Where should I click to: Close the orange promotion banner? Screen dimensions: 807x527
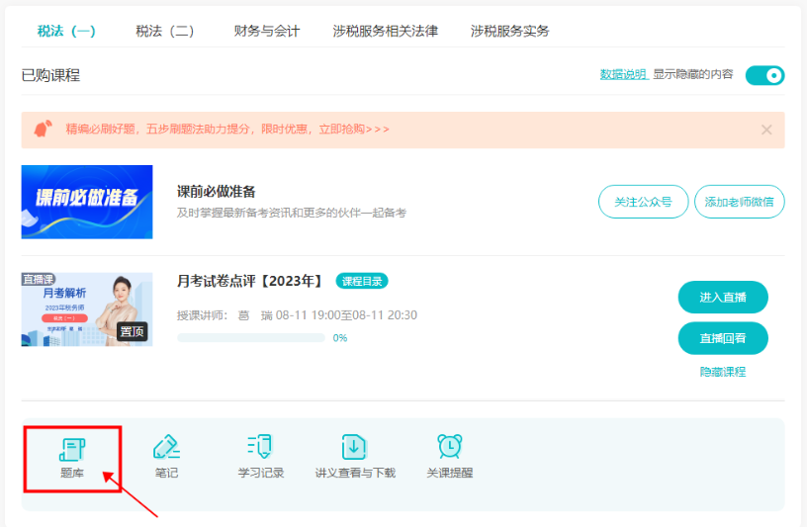tap(766, 130)
